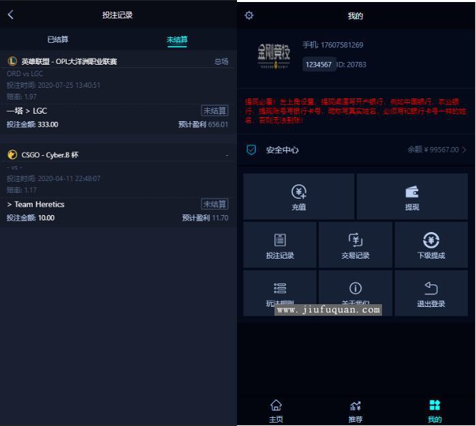Go back using the arrow in 投注记录 header
476x426 pixels.
[11, 14]
